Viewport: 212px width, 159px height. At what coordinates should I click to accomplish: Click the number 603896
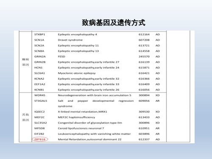click(x=144, y=134)
